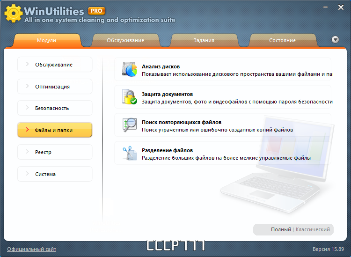The image size is (351, 257).
Task: Click the Анализ дисков title
Action: (161, 66)
